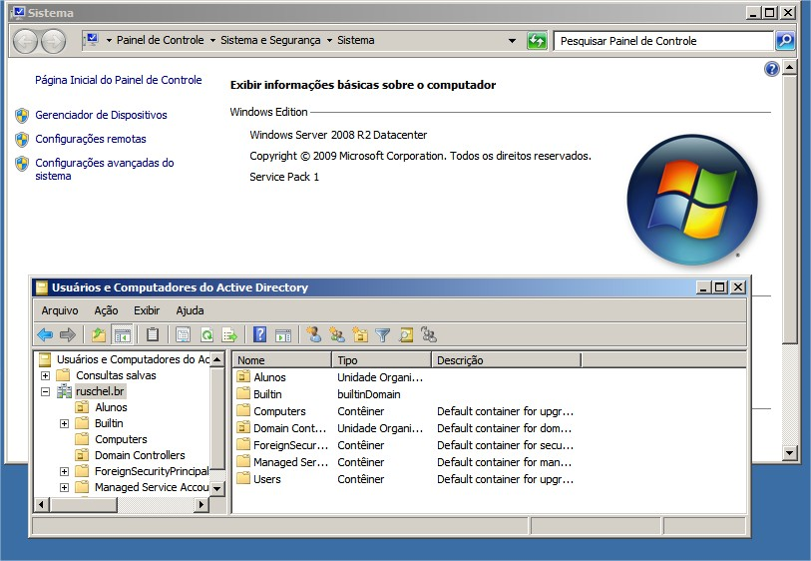Click Alunos folder icon in list pane
811x561 pixels.
pyautogui.click(x=243, y=376)
